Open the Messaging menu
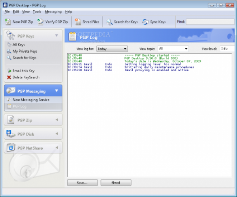This screenshot has height=197, width=237. (53, 11)
